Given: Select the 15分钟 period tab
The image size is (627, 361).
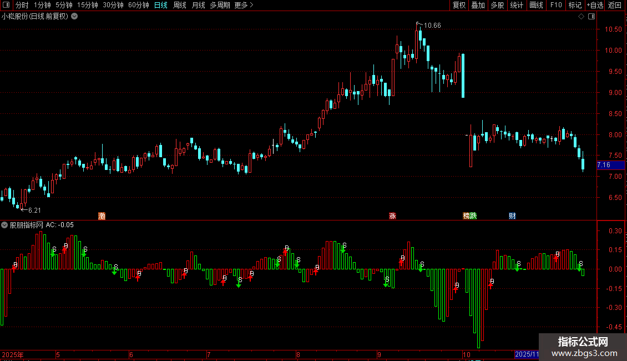Looking at the screenshot, I should tap(88, 5).
